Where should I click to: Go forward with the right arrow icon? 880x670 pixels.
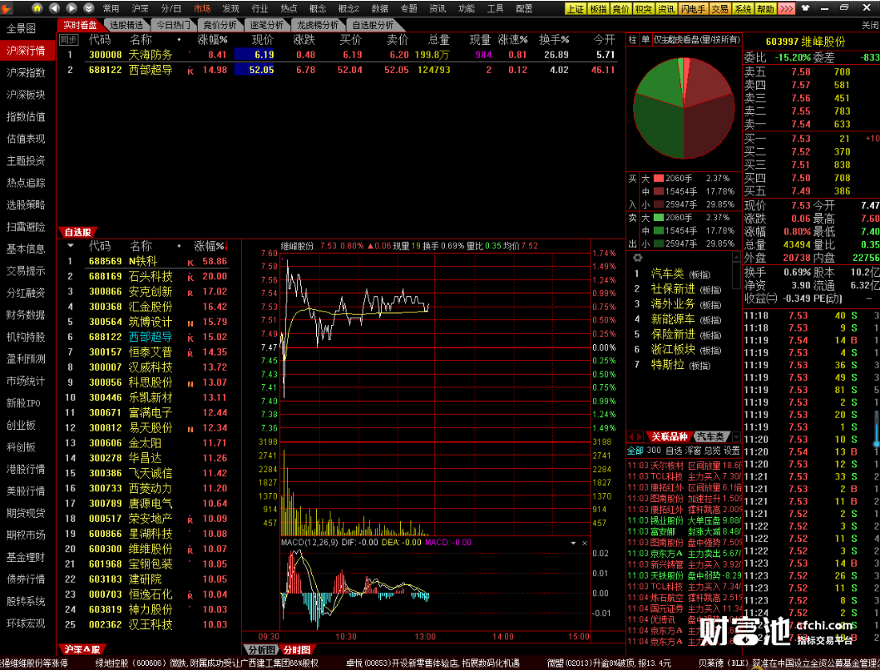point(72,7)
